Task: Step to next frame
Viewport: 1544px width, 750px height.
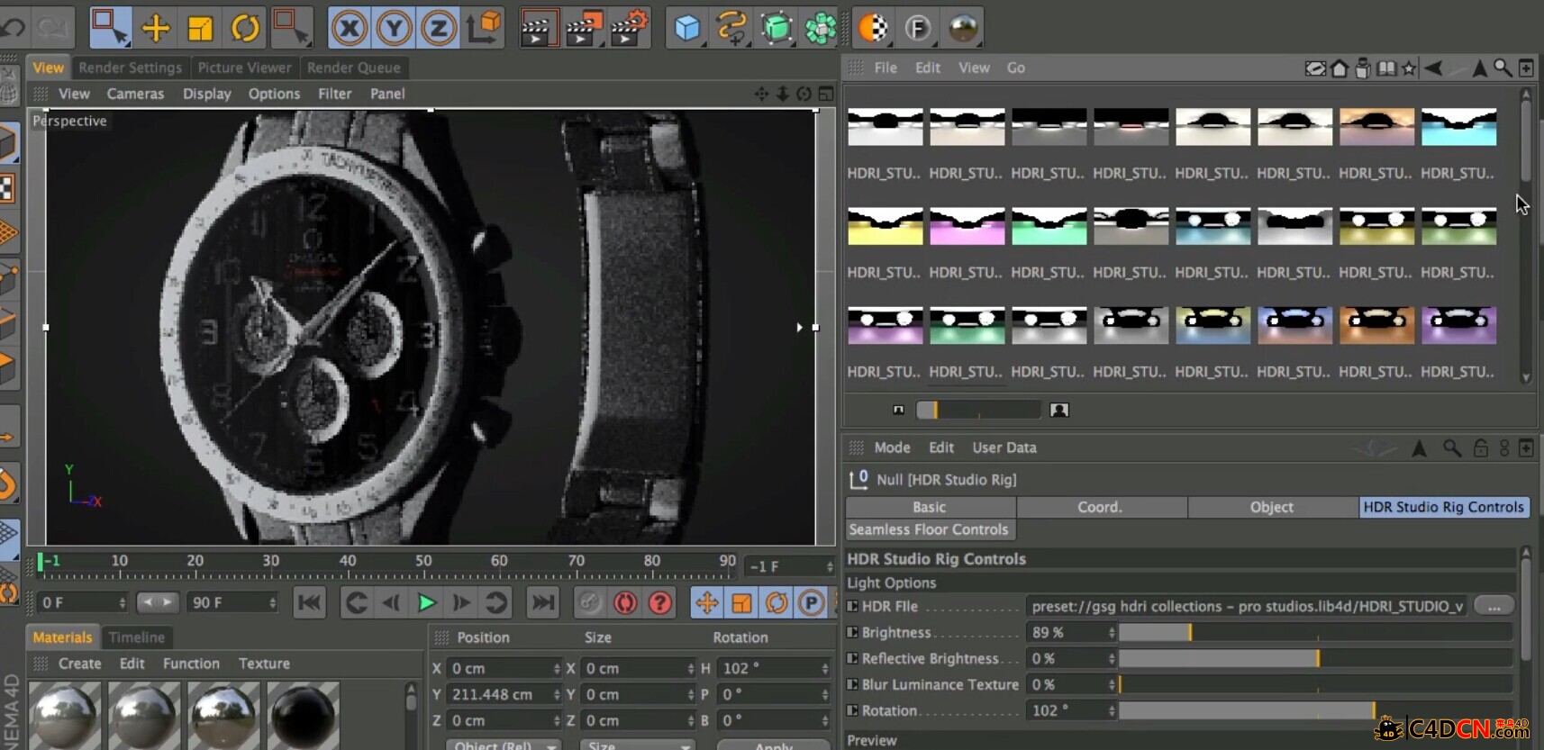Action: [x=461, y=602]
